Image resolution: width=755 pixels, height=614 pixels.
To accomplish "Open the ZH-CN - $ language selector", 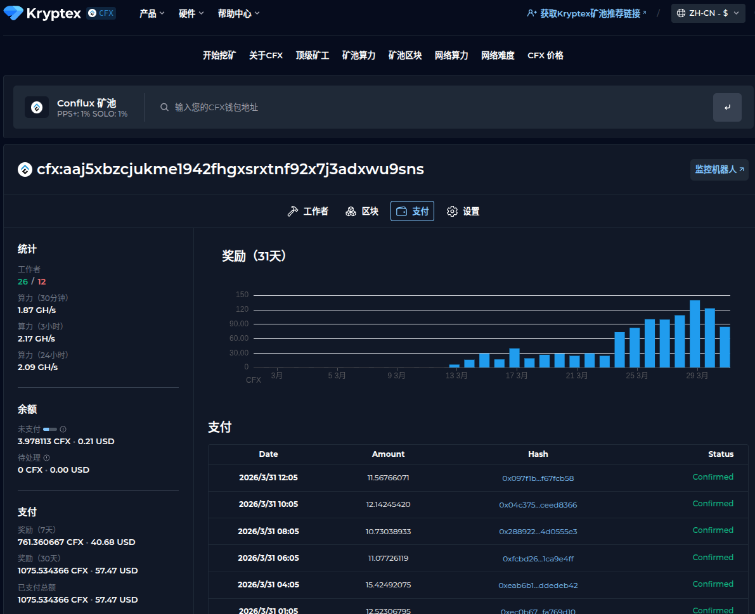I will 707,13.
